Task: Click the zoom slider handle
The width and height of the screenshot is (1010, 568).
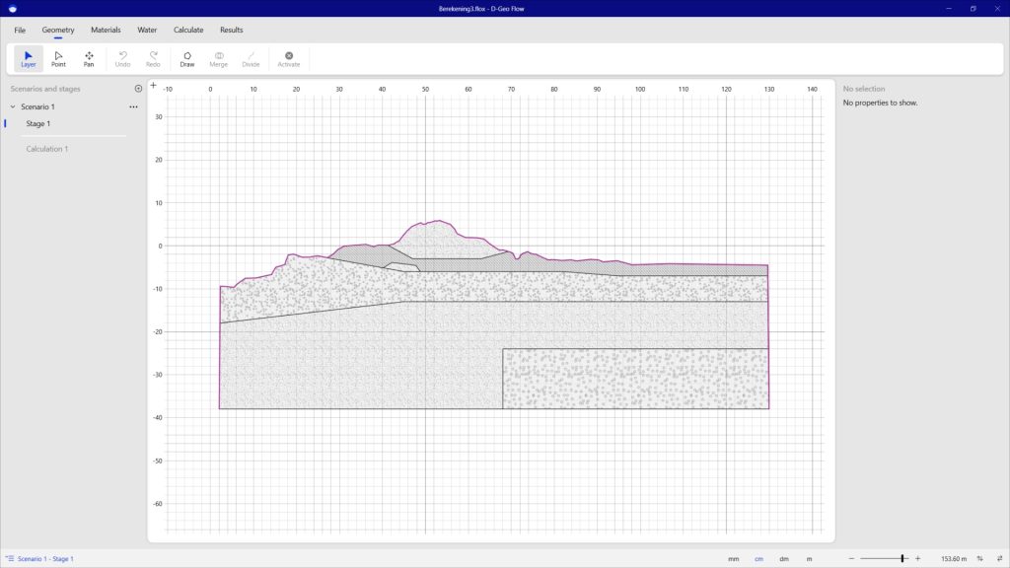Action: tap(902, 558)
